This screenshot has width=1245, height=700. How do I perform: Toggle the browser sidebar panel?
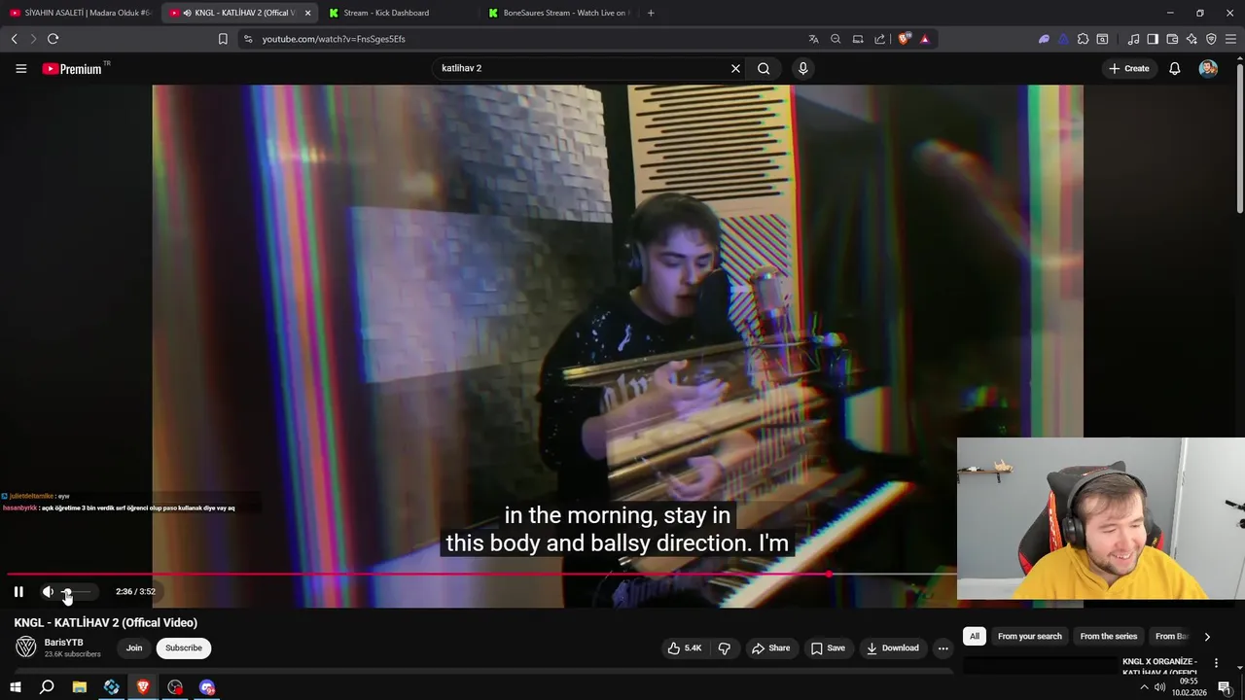coord(1153,39)
